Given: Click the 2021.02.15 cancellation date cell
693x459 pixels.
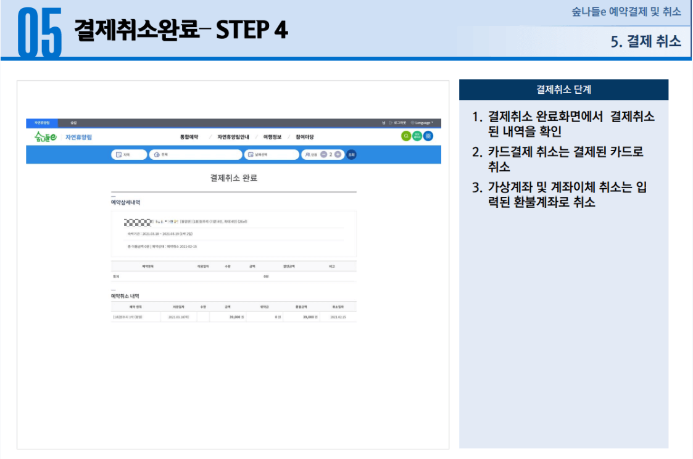Looking at the screenshot, I should [x=338, y=317].
